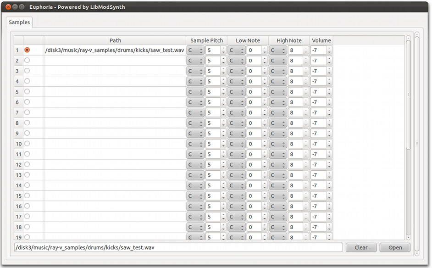The height and width of the screenshot is (268, 432).
Task: Choose sample slot 12 radio button
Action: (27, 164)
